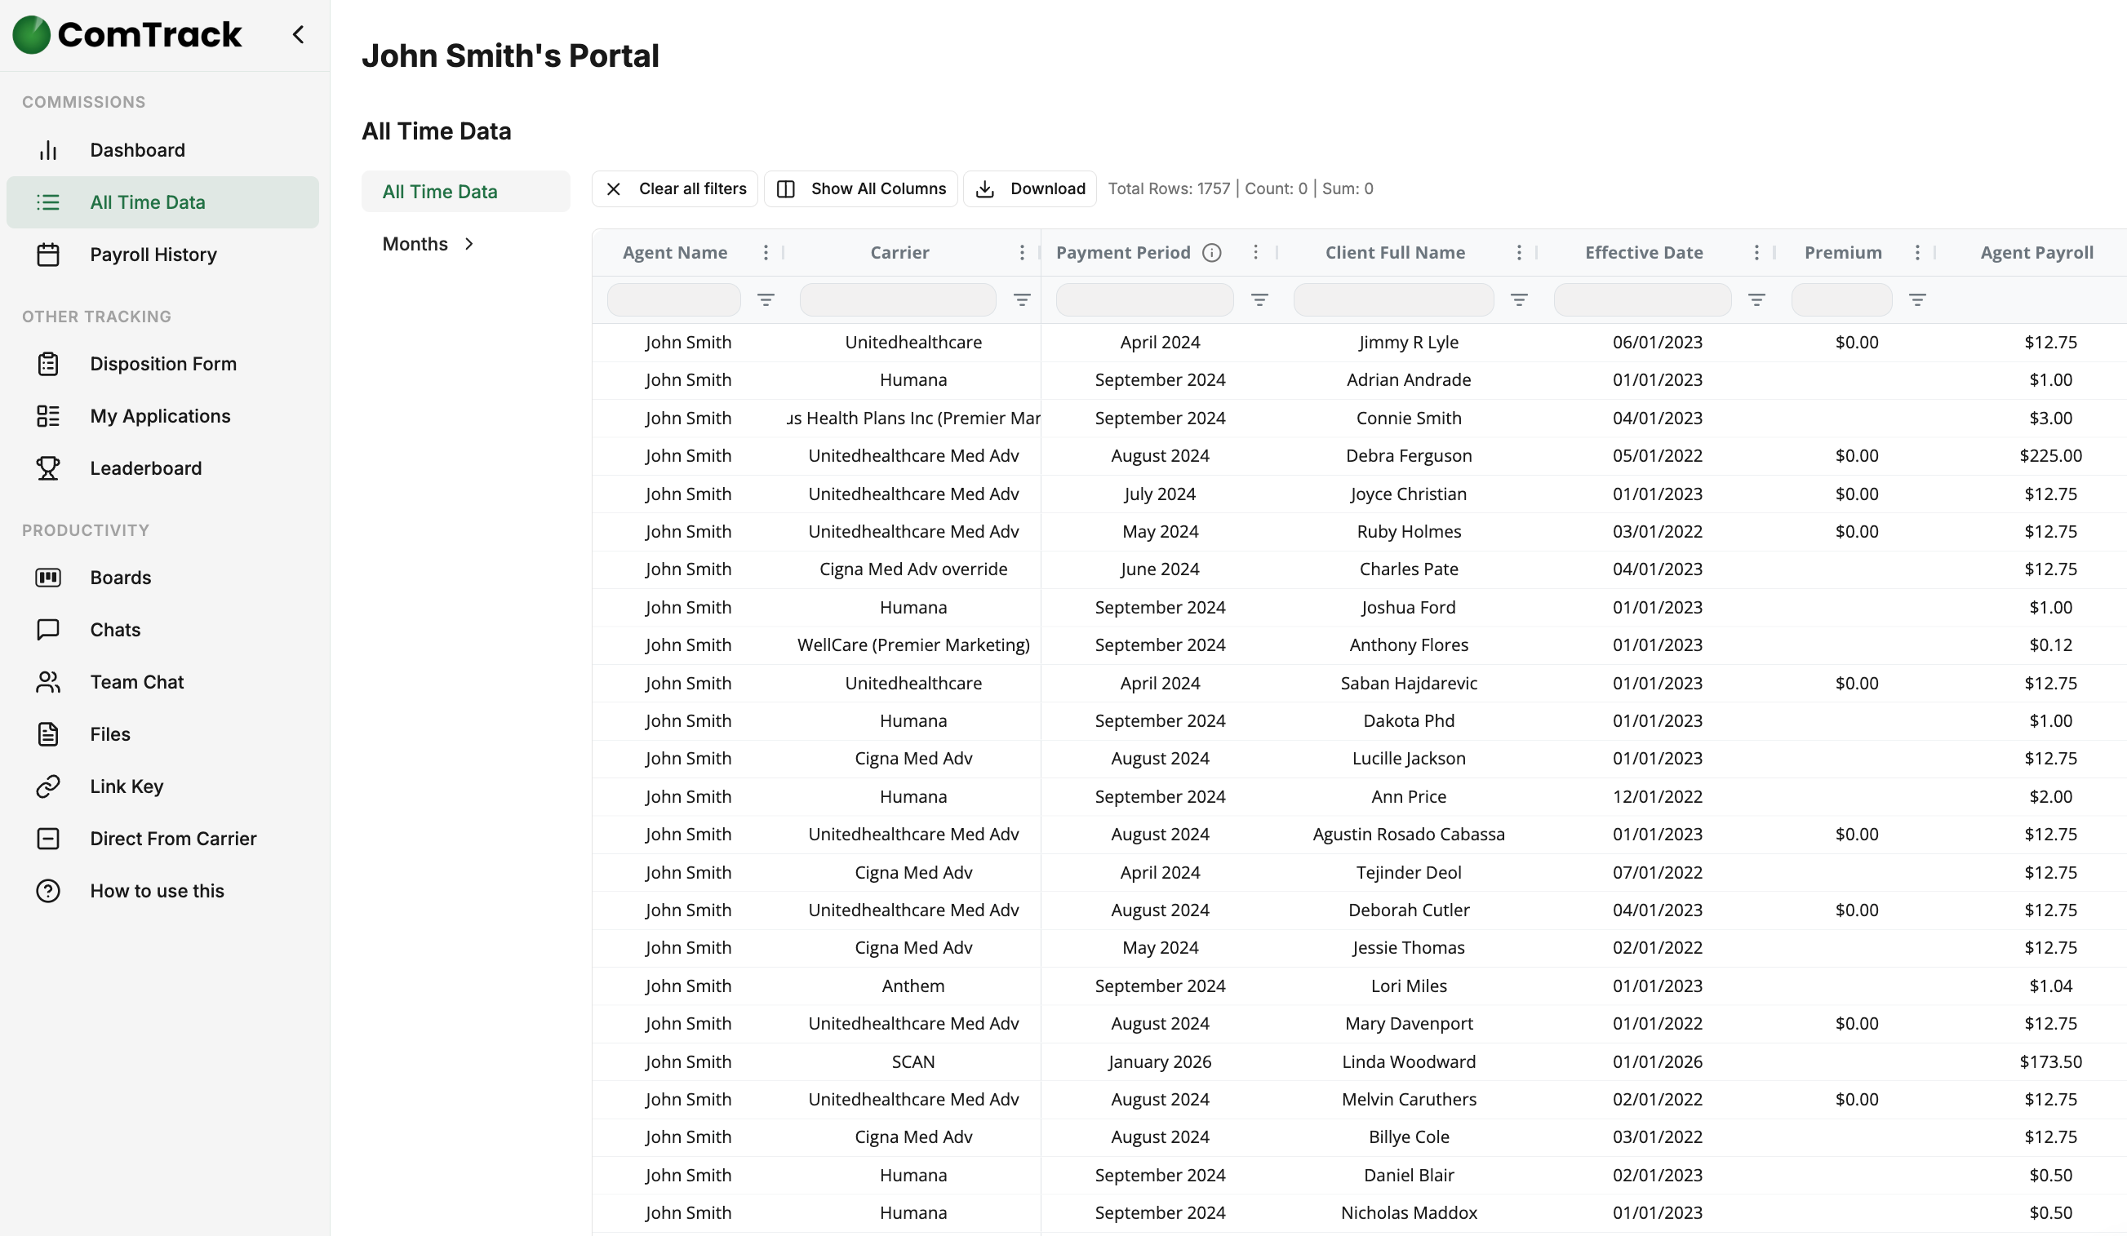The image size is (2127, 1236).
Task: Open Carrier column menu dots
Action: (1022, 253)
